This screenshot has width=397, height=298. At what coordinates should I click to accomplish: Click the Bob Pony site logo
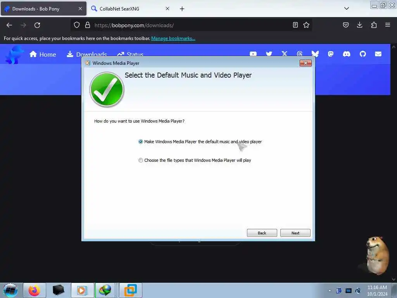[14, 55]
